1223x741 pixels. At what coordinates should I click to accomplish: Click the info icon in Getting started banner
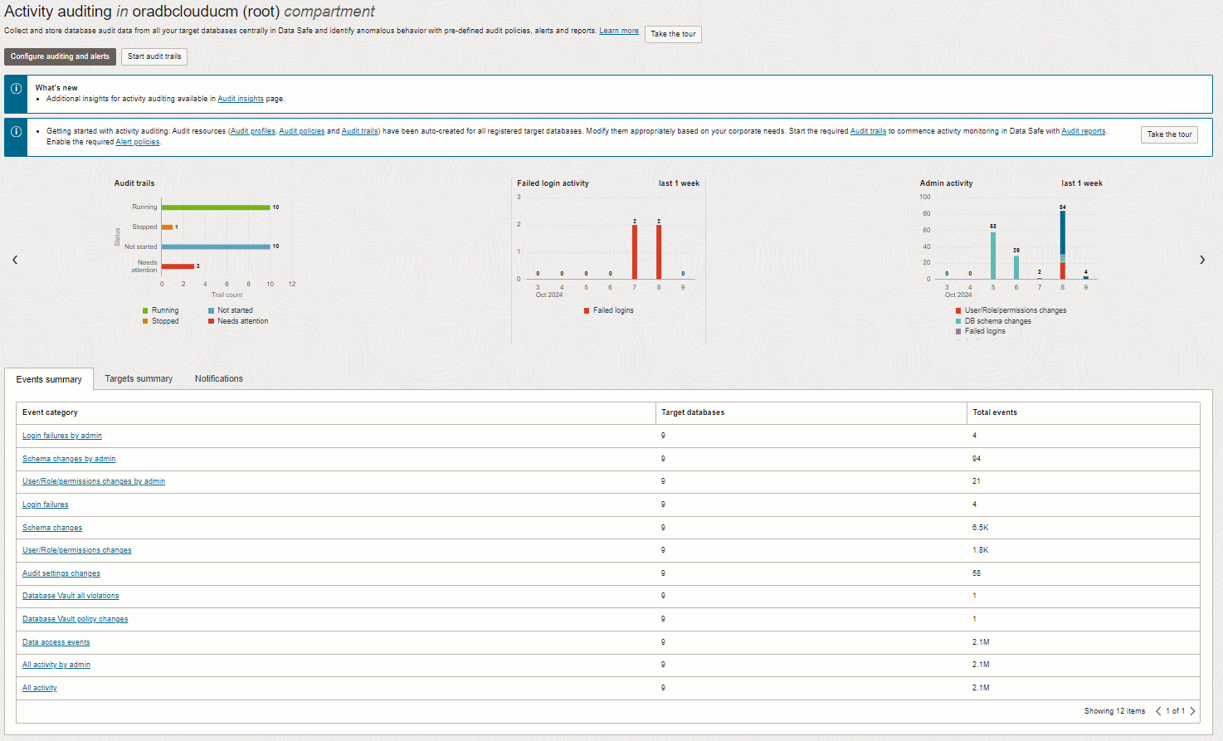click(x=16, y=132)
